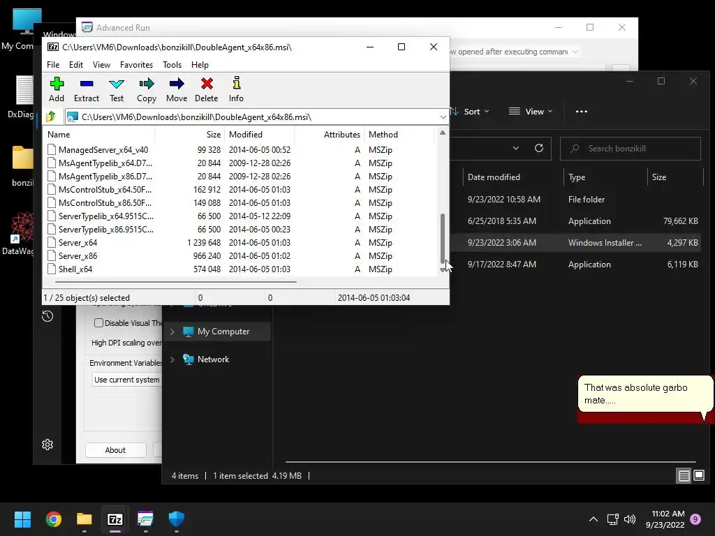715x536 pixels.
Task: Open the network icon in the tray
Action: 612,519
